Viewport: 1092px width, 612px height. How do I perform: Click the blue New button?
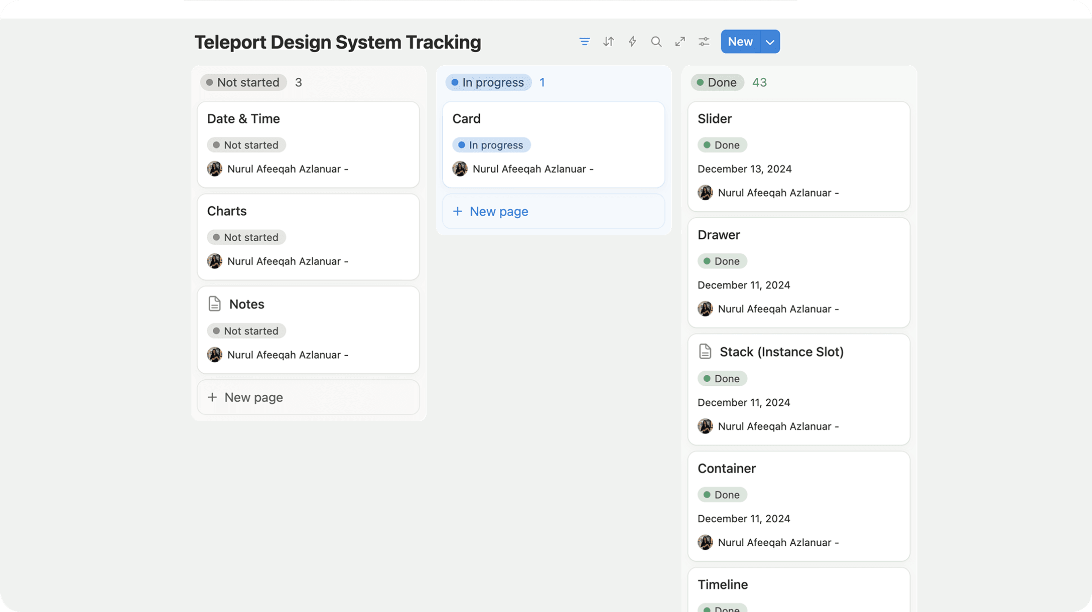pyautogui.click(x=741, y=42)
